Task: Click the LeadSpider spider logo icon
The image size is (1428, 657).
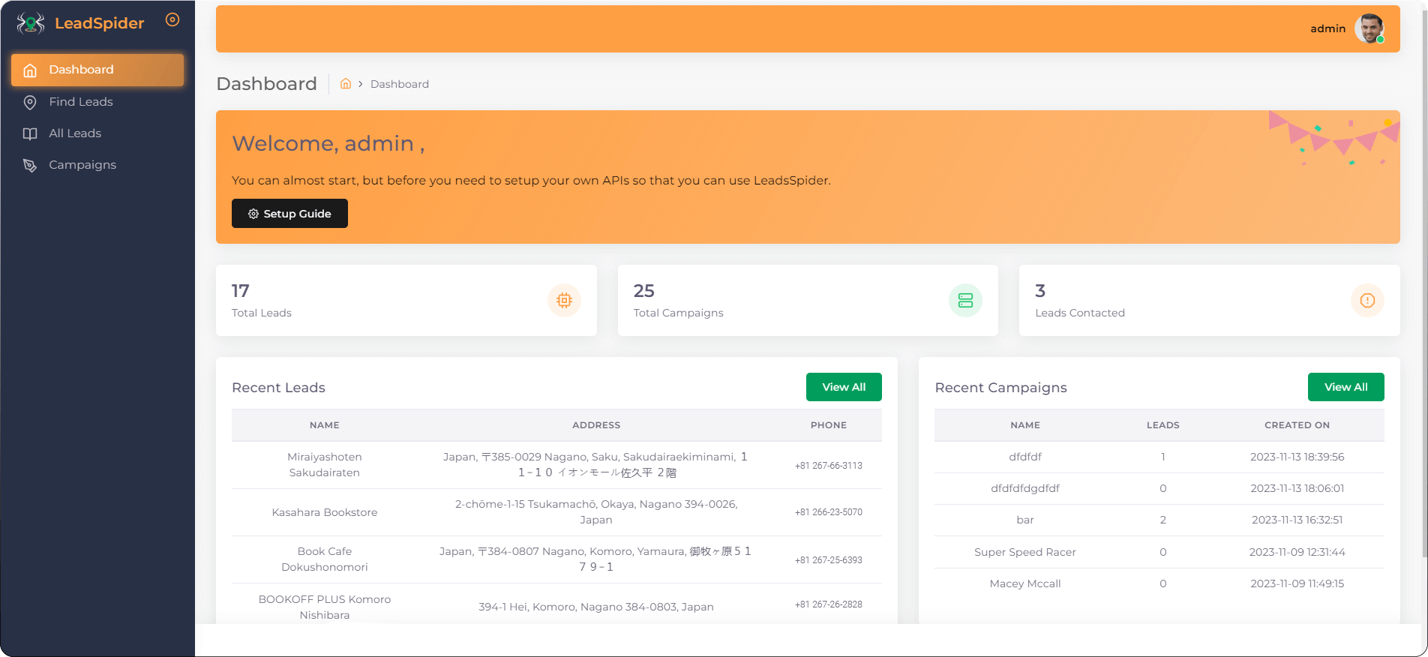Action: [x=31, y=23]
